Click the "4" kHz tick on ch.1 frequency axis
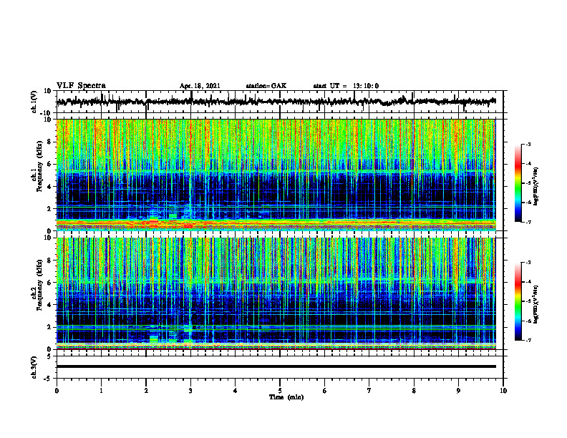Viewport: 567px width, 438px height. (50, 187)
